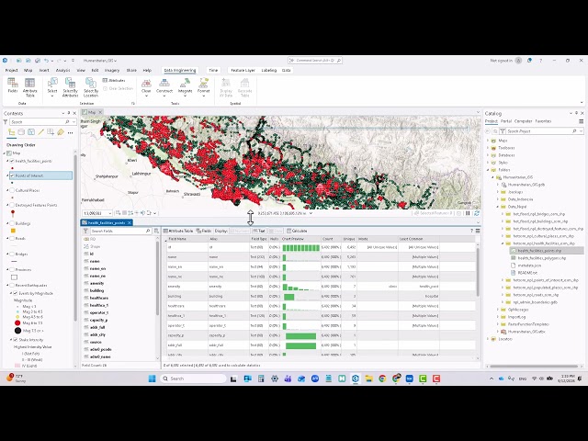Check the Roads layer visibility
The image size is (588, 441).
pyautogui.click(x=12, y=239)
